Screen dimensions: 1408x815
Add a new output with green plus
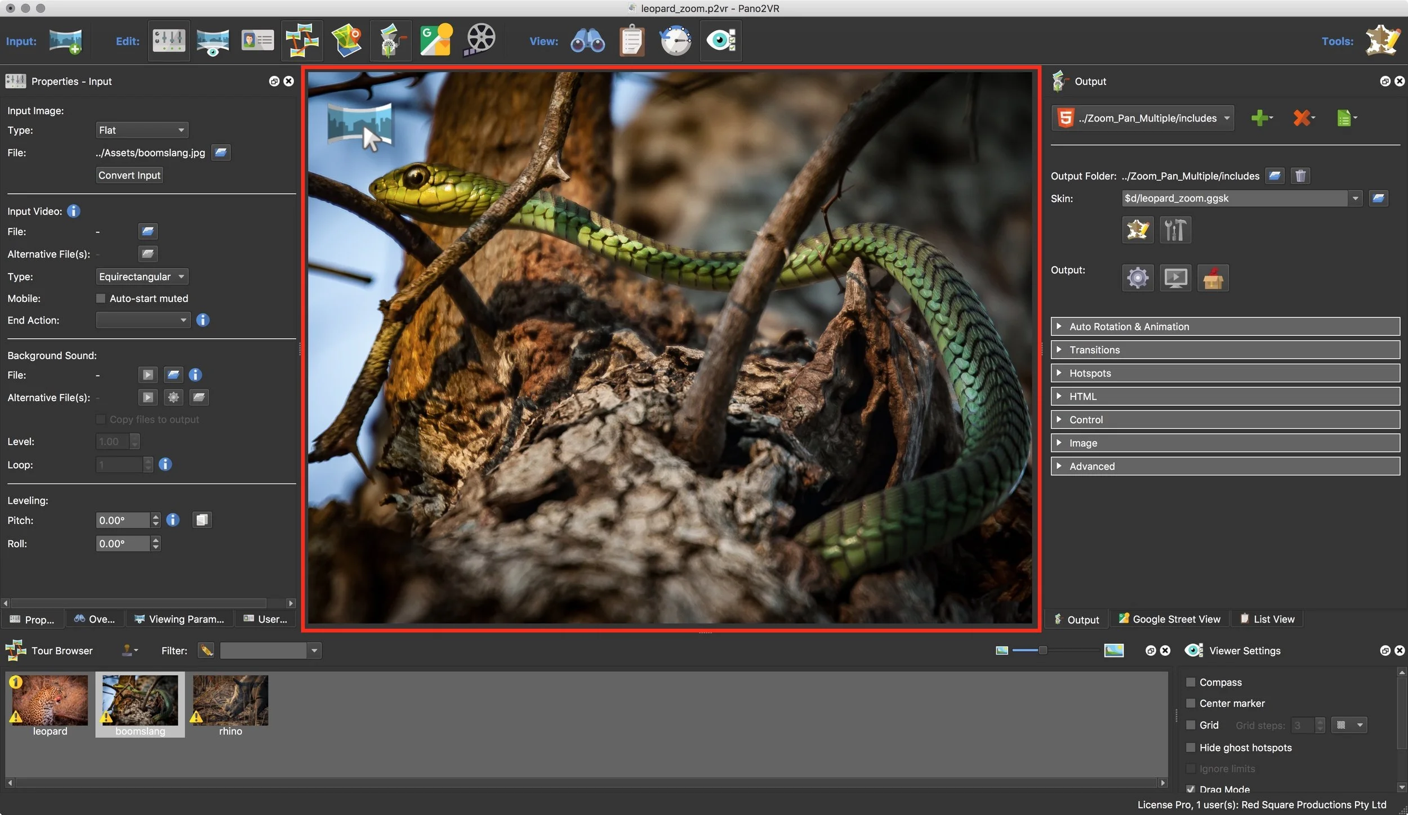click(x=1262, y=118)
